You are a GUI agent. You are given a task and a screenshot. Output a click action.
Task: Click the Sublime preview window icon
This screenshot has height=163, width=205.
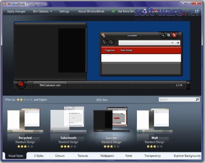pyautogui.click(x=103, y=35)
